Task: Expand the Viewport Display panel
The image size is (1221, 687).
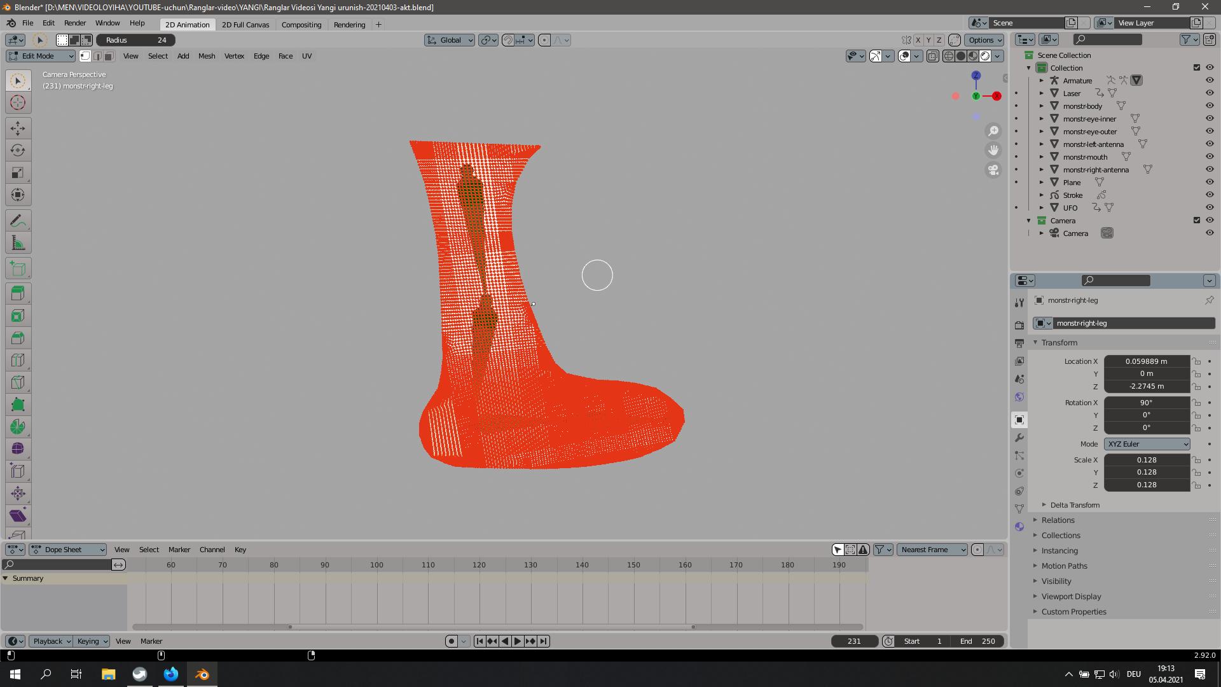Action: (1071, 597)
